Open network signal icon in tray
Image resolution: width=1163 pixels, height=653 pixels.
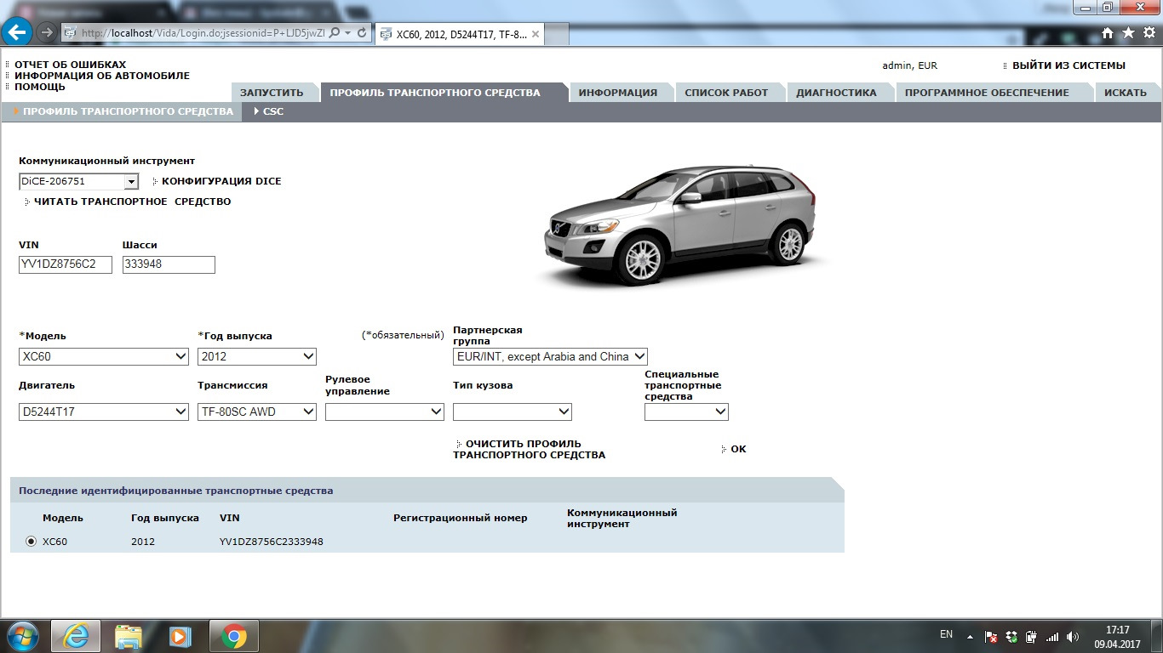[1052, 636]
